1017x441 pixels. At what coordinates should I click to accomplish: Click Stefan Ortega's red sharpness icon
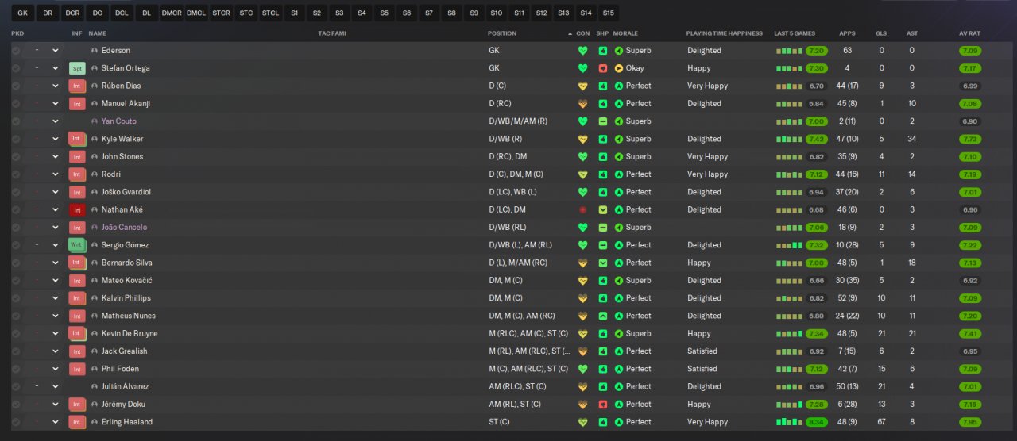pyautogui.click(x=603, y=68)
